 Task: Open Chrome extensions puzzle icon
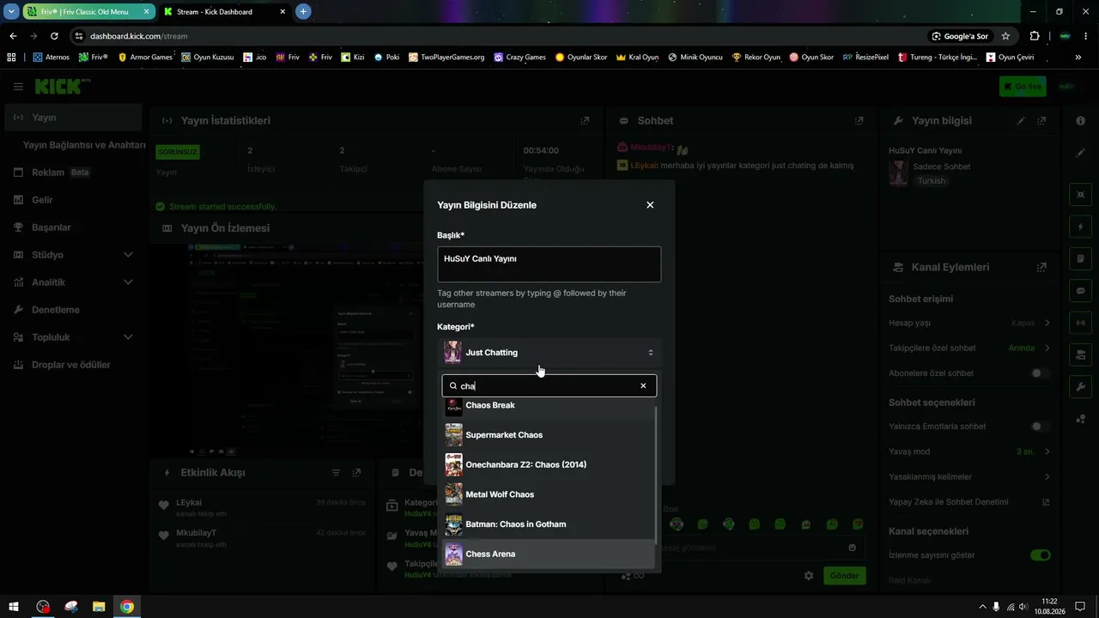point(1035,36)
